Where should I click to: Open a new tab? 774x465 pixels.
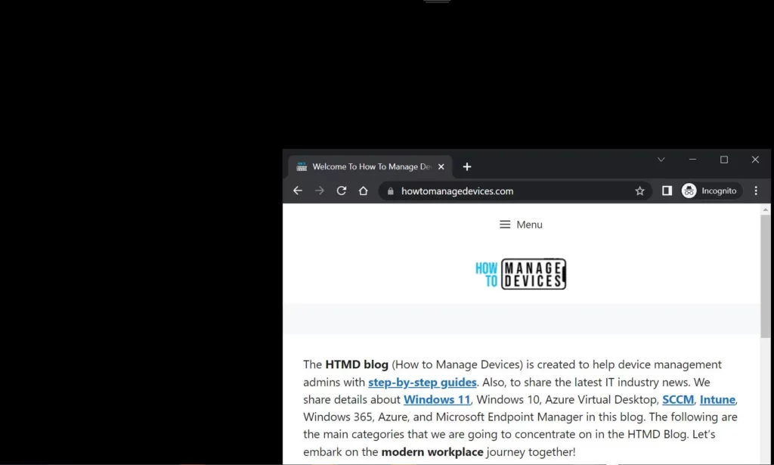pos(467,167)
